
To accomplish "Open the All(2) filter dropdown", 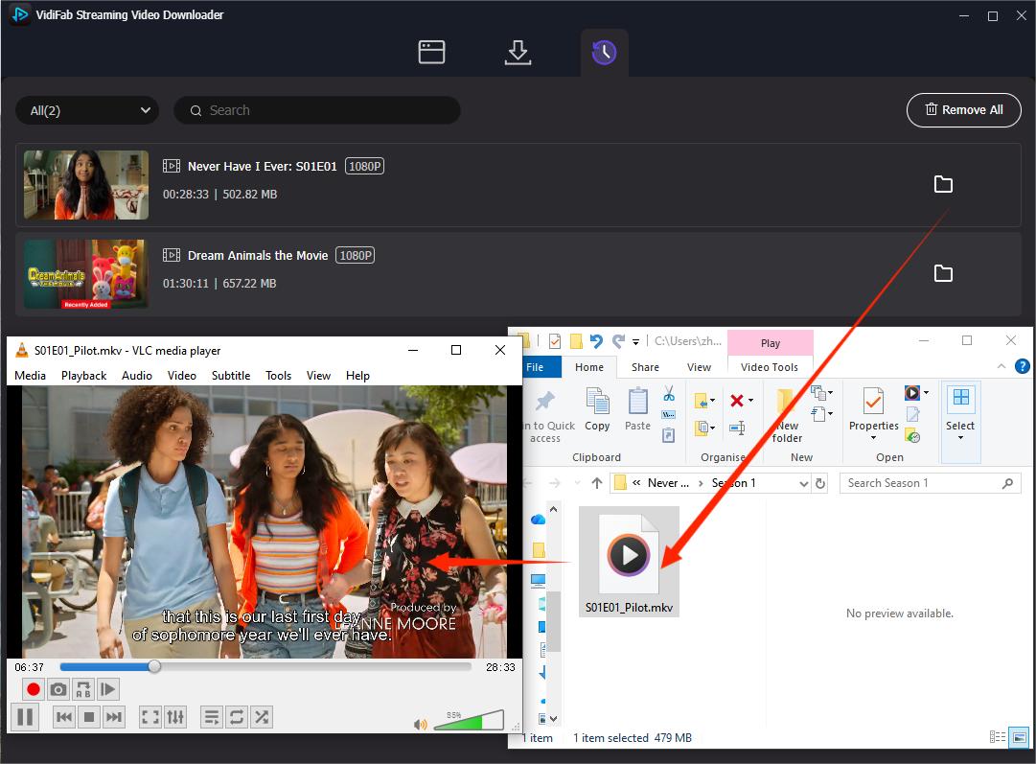I will point(86,110).
